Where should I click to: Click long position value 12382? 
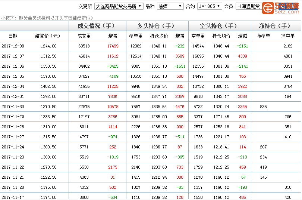[x=136, y=46]
